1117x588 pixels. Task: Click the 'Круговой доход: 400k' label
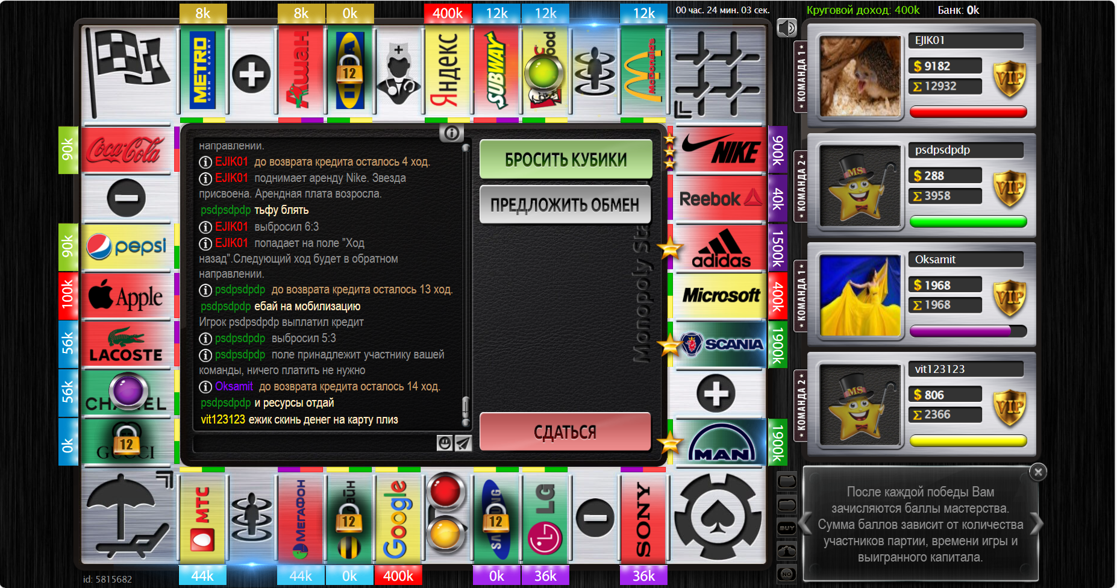[863, 10]
